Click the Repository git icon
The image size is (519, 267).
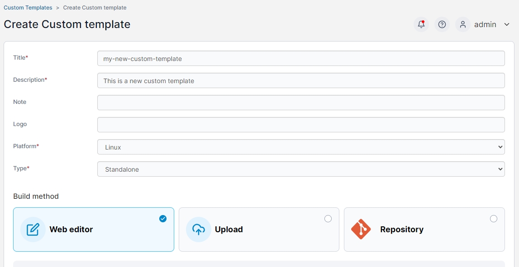[x=361, y=230]
